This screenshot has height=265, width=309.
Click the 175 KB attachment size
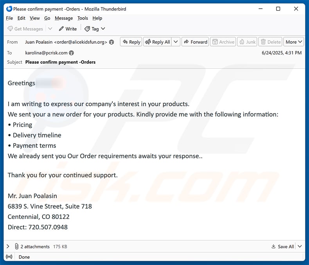pyautogui.click(x=60, y=247)
